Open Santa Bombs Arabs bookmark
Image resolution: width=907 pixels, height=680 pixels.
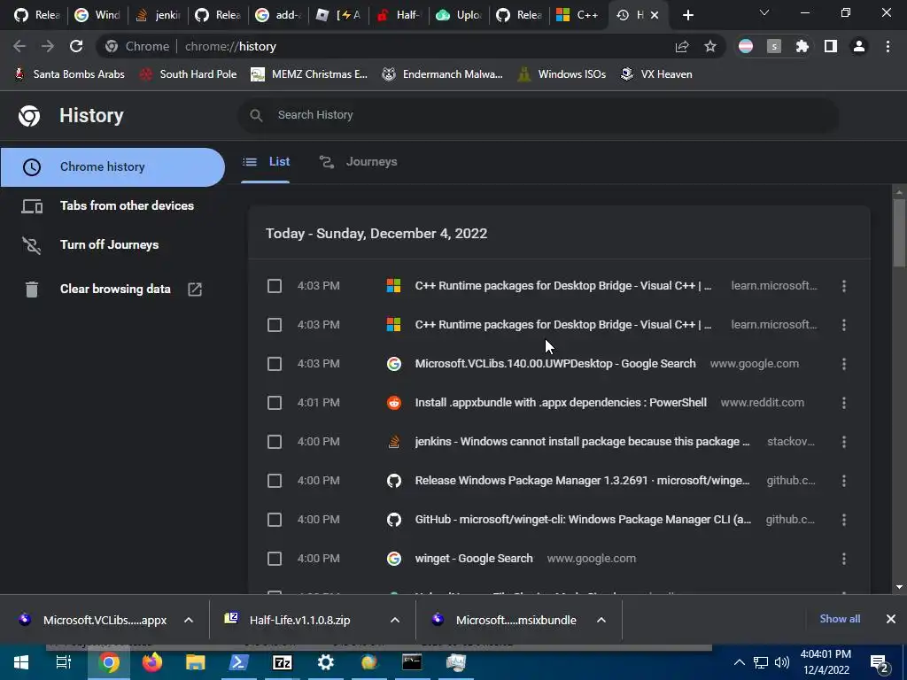(70, 74)
